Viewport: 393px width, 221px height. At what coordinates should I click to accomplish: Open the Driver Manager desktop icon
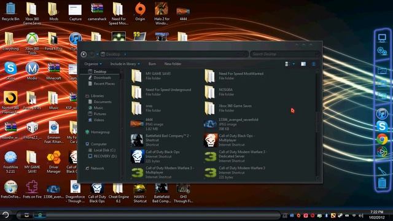point(53,162)
